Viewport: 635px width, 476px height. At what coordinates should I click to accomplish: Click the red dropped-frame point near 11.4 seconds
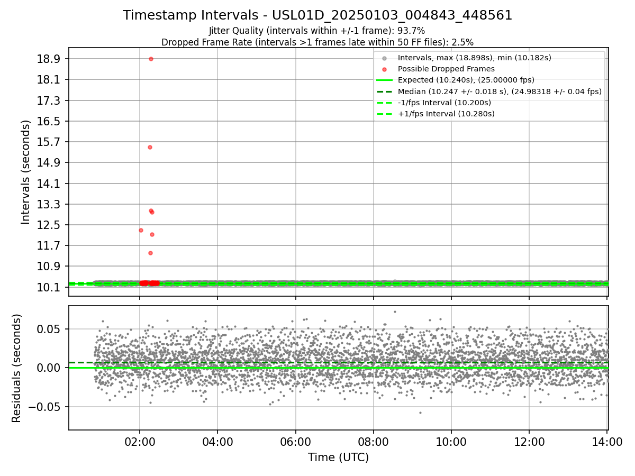(150, 253)
